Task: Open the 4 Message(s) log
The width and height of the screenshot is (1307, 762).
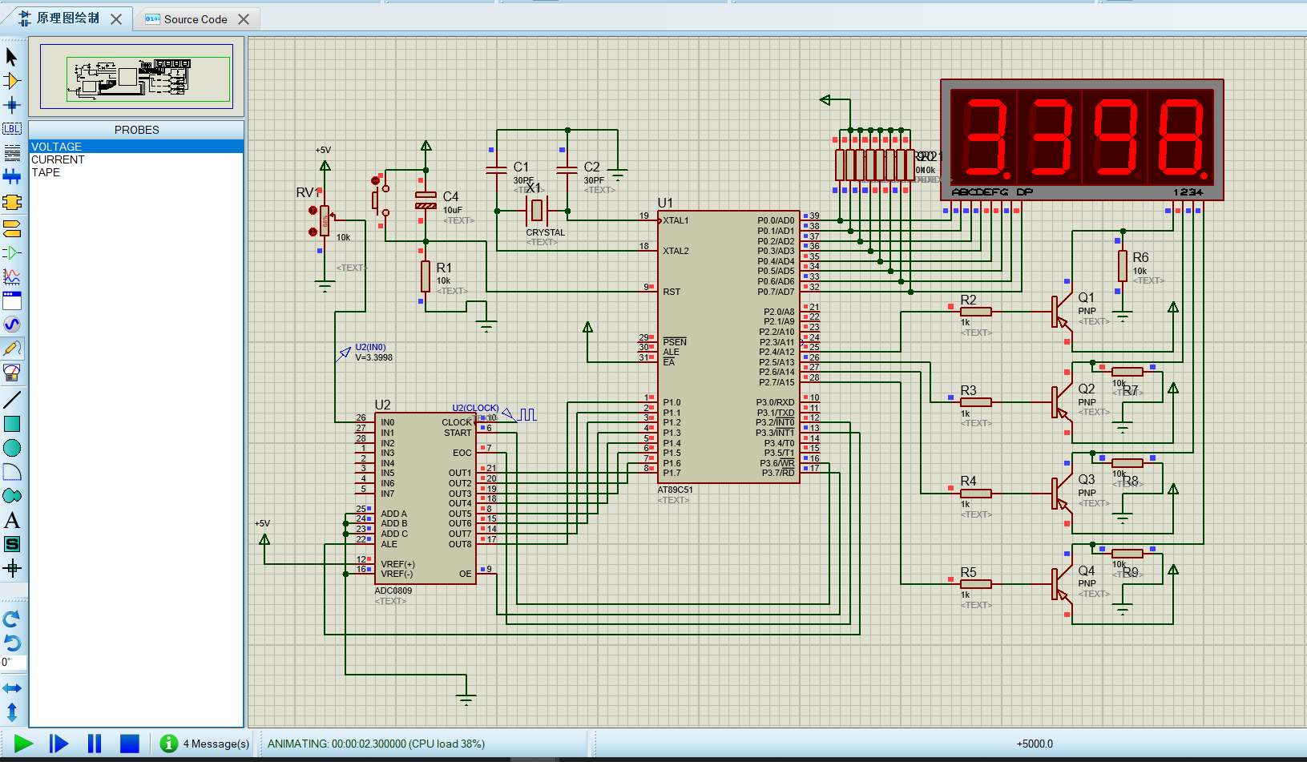Action: pyautogui.click(x=204, y=744)
